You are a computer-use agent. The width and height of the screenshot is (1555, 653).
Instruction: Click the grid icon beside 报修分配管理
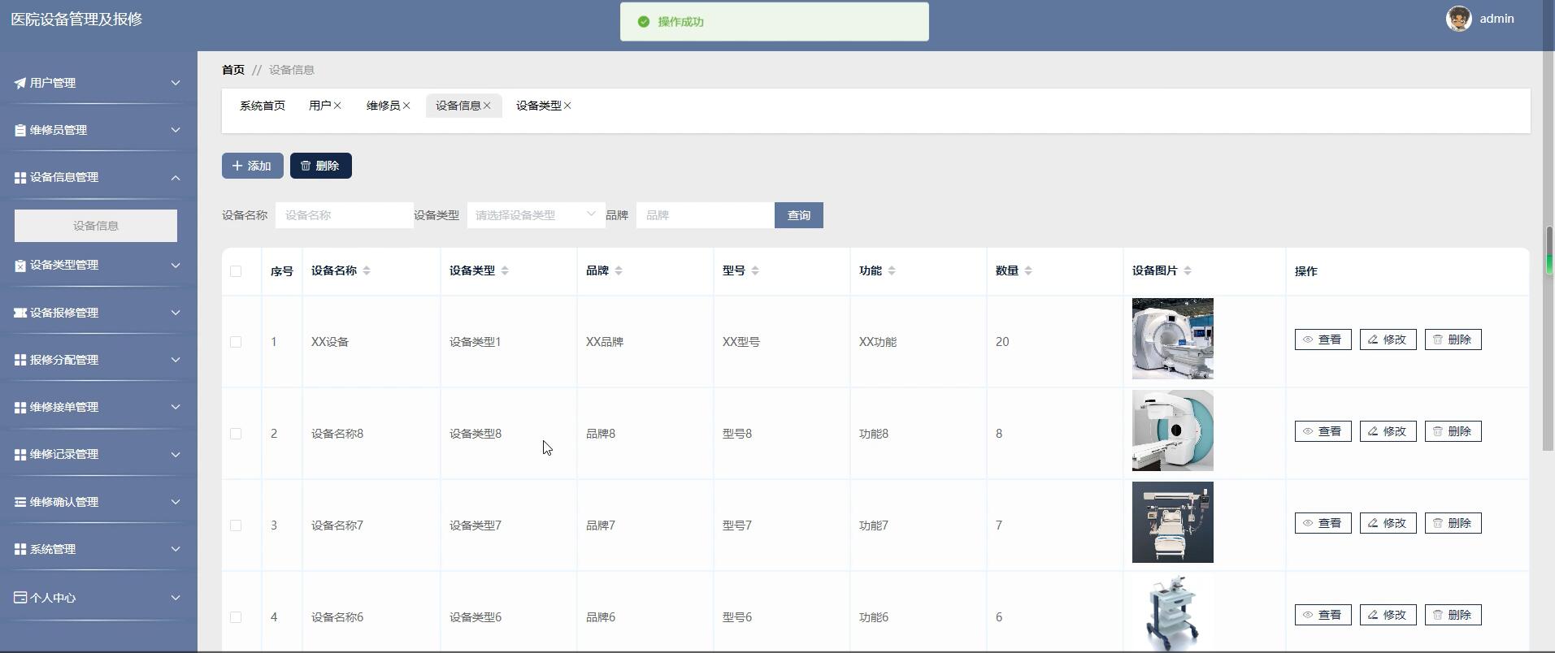[x=20, y=360]
